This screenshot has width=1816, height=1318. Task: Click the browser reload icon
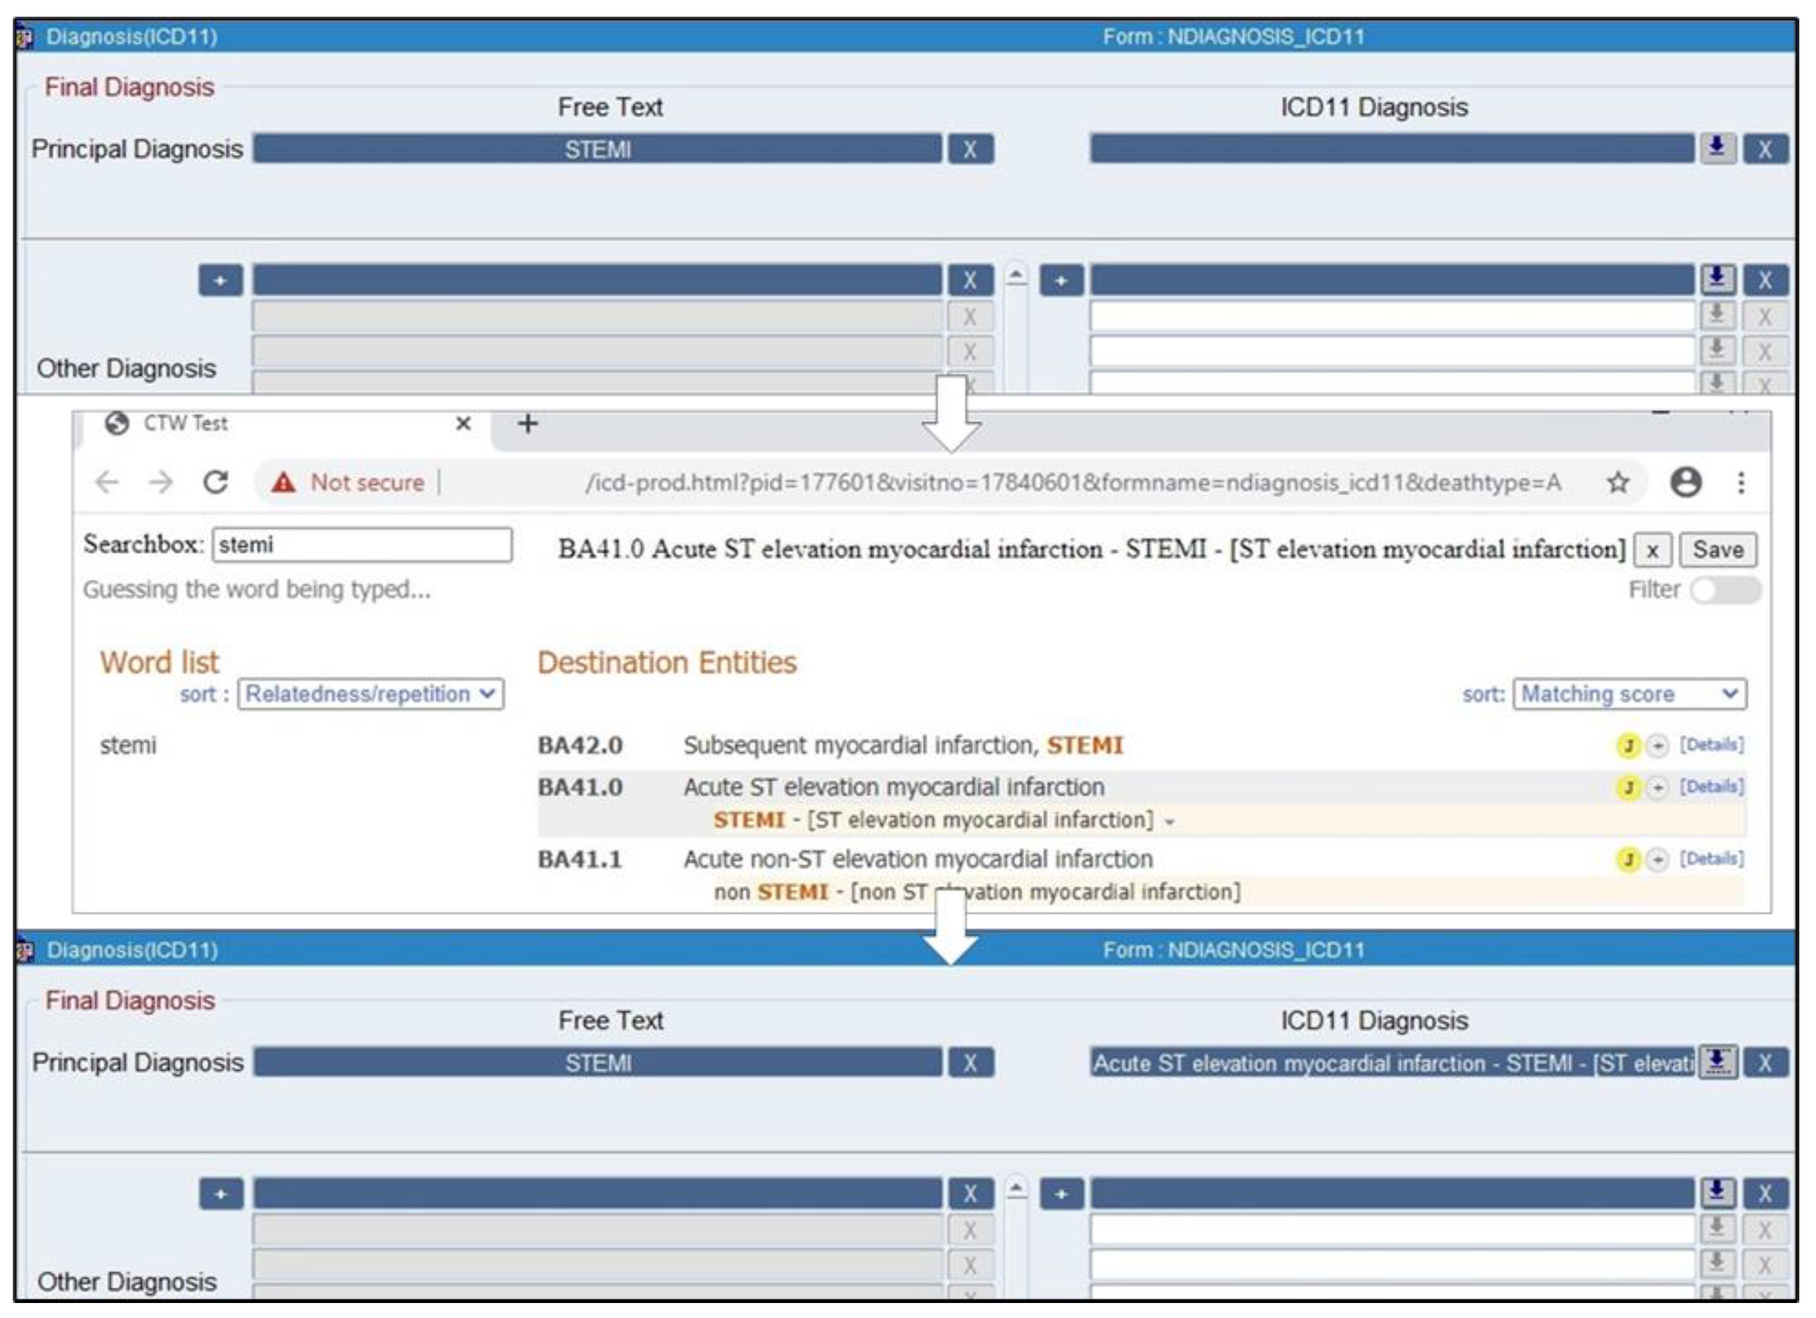215,482
